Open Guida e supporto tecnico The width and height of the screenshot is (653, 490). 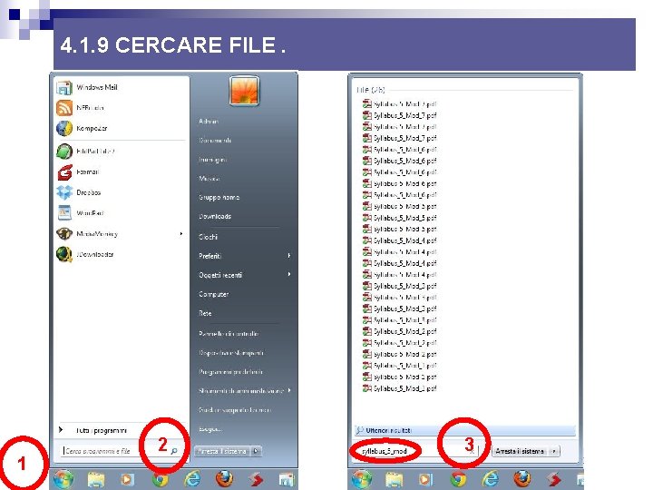(235, 410)
